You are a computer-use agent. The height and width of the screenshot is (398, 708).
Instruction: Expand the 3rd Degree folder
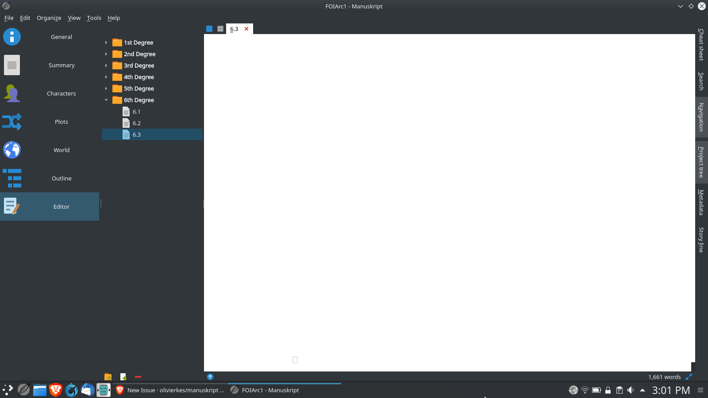(106, 65)
